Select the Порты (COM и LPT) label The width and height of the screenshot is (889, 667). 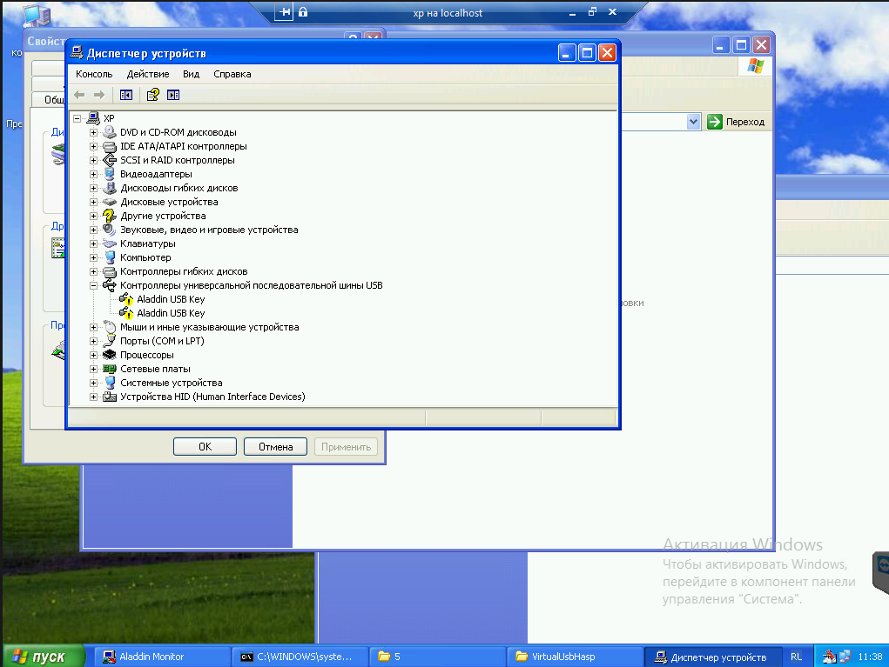pyautogui.click(x=162, y=341)
